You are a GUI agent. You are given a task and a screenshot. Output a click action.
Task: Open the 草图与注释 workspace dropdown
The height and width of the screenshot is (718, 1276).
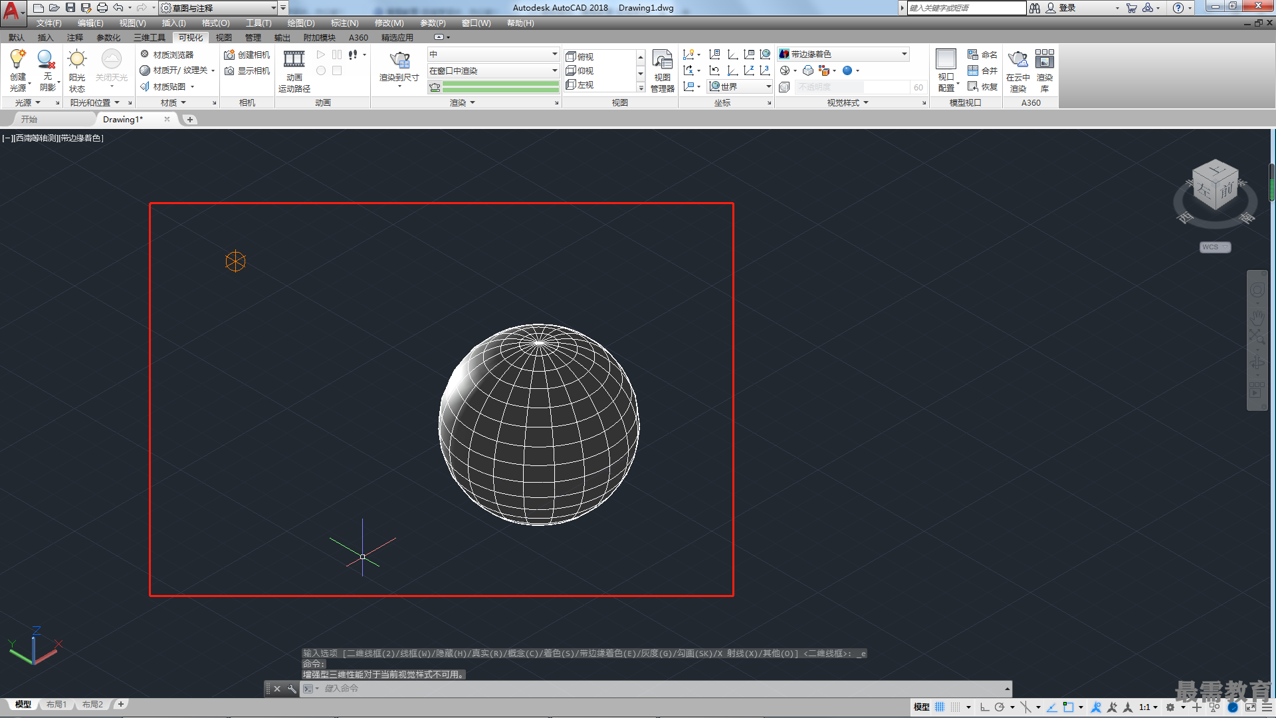tap(219, 8)
